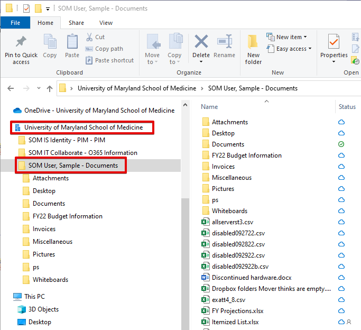Switch to the View ribbon tab
Viewport: 361px width, 330px height.
point(106,23)
